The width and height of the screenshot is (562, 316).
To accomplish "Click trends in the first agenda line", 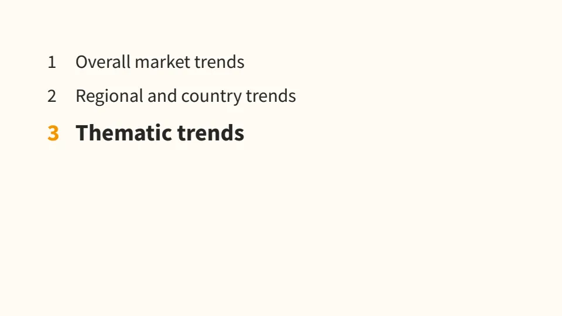I will point(220,62).
